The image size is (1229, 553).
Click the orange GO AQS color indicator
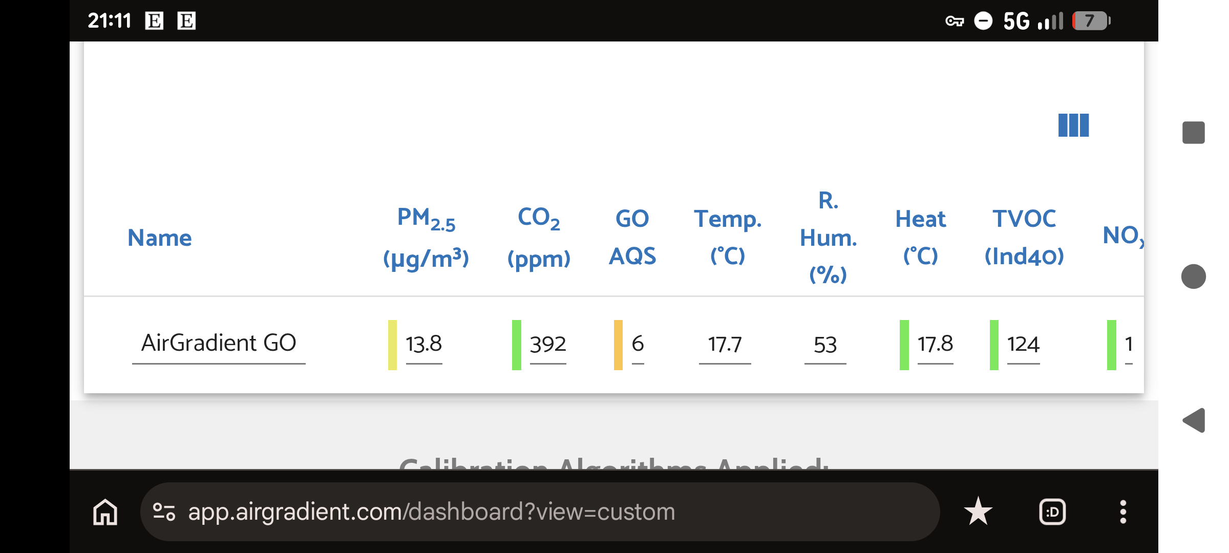[618, 345]
